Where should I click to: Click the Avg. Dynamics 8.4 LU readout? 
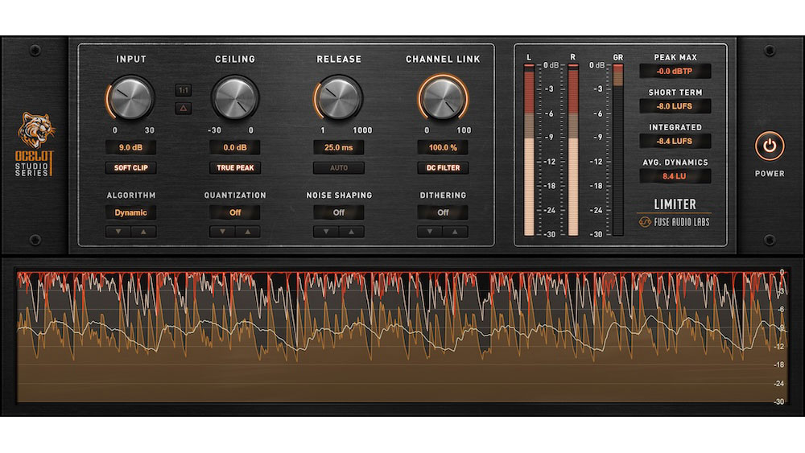pyautogui.click(x=675, y=176)
